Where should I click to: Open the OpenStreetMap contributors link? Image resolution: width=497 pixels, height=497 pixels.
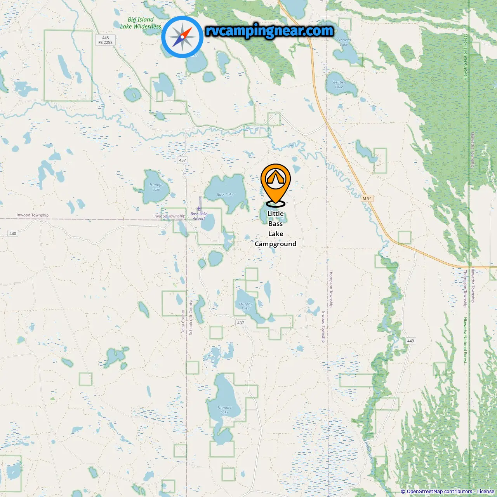tap(439, 492)
